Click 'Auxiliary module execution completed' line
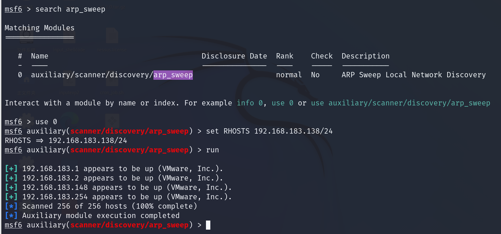The width and height of the screenshot is (501, 234). click(x=92, y=216)
